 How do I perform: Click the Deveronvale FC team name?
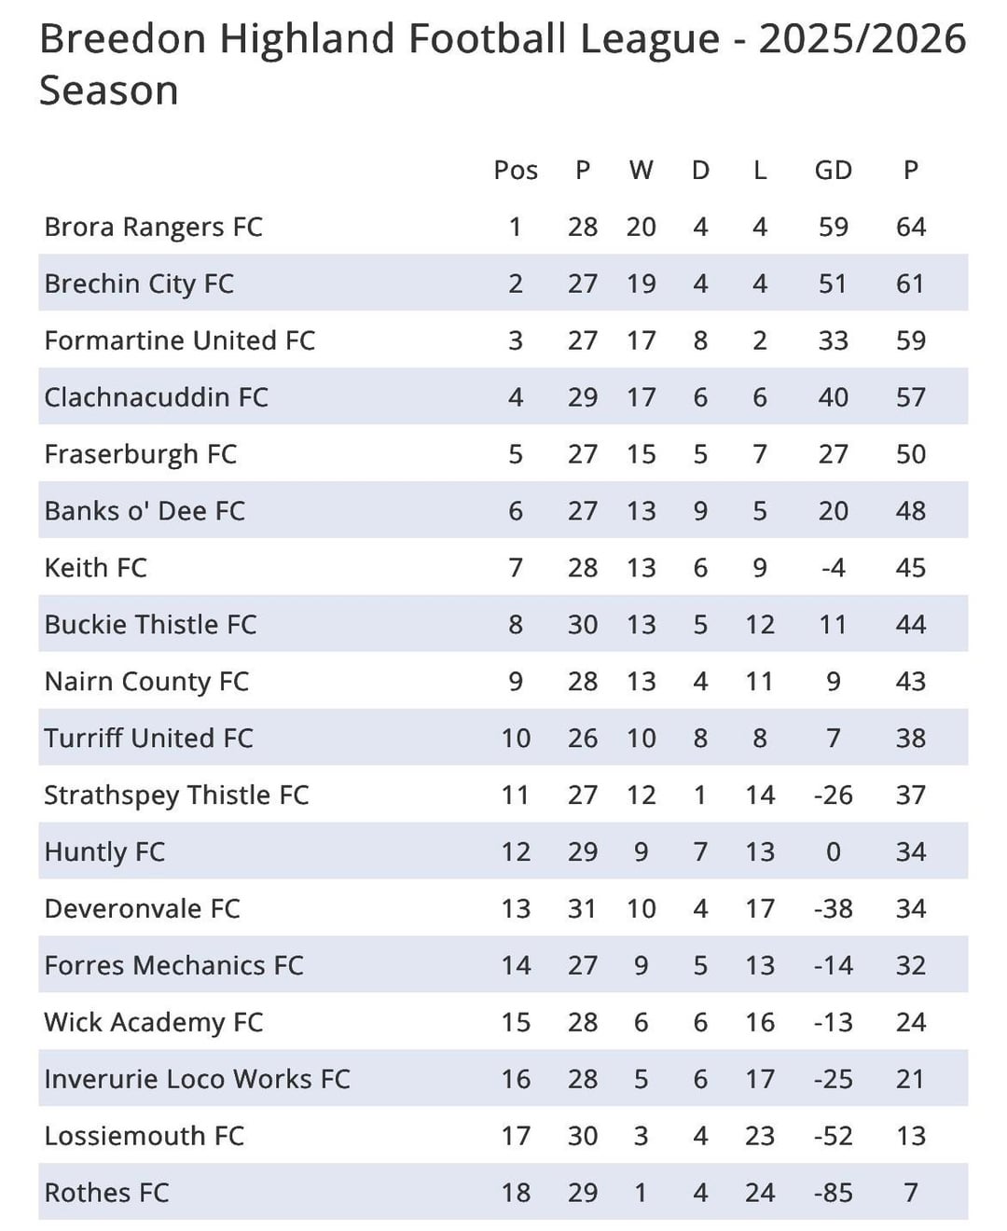coord(142,910)
